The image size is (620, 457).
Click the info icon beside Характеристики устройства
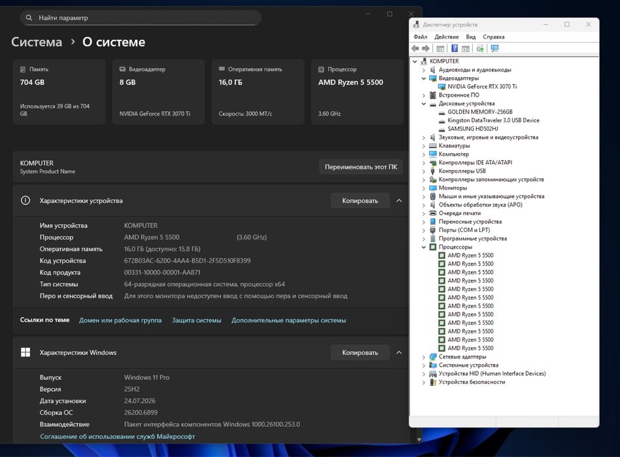26,201
